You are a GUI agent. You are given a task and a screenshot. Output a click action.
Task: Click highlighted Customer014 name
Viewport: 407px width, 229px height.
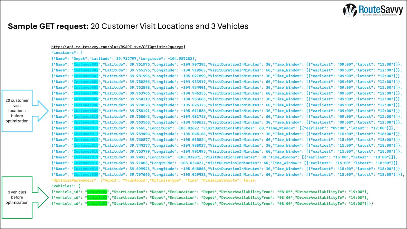[x=86, y=140]
